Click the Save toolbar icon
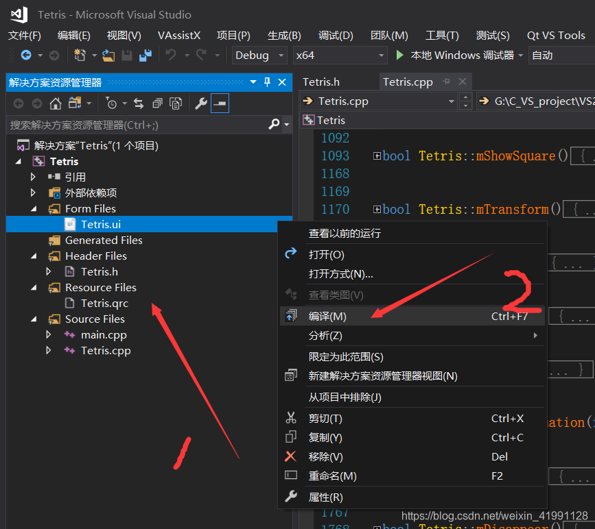 click(x=127, y=56)
